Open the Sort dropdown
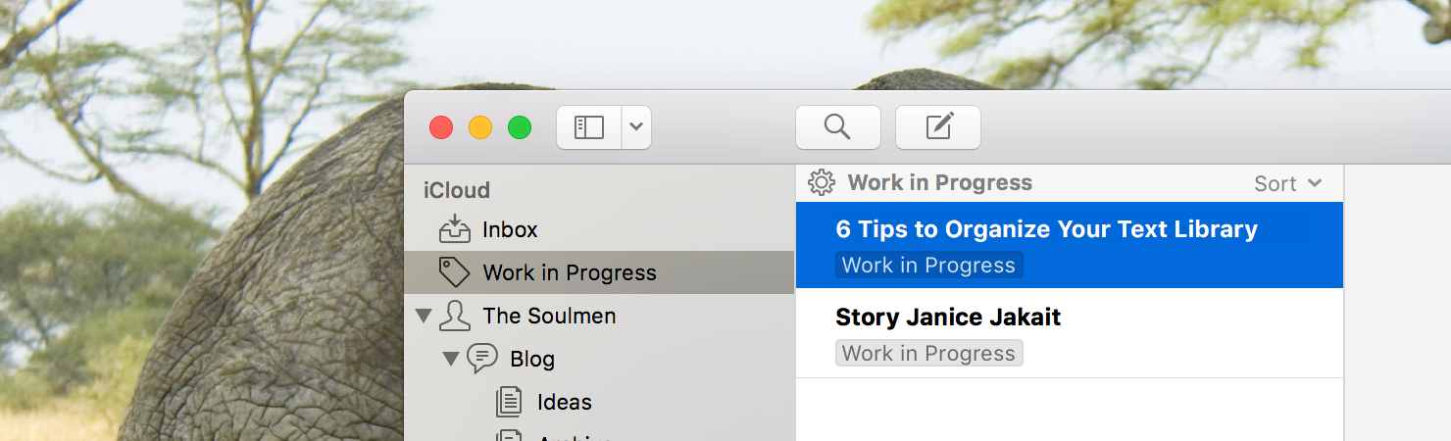The image size is (1451, 441). point(1288,183)
